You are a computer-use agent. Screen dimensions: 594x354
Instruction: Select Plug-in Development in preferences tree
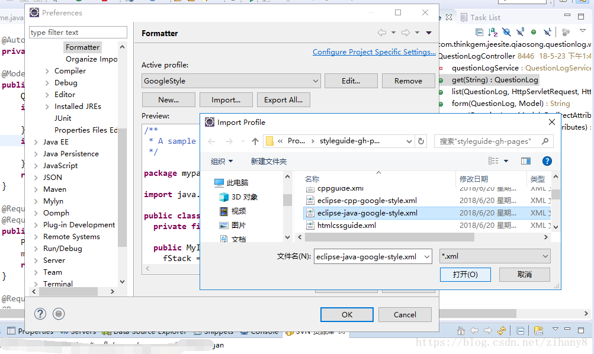tap(79, 225)
